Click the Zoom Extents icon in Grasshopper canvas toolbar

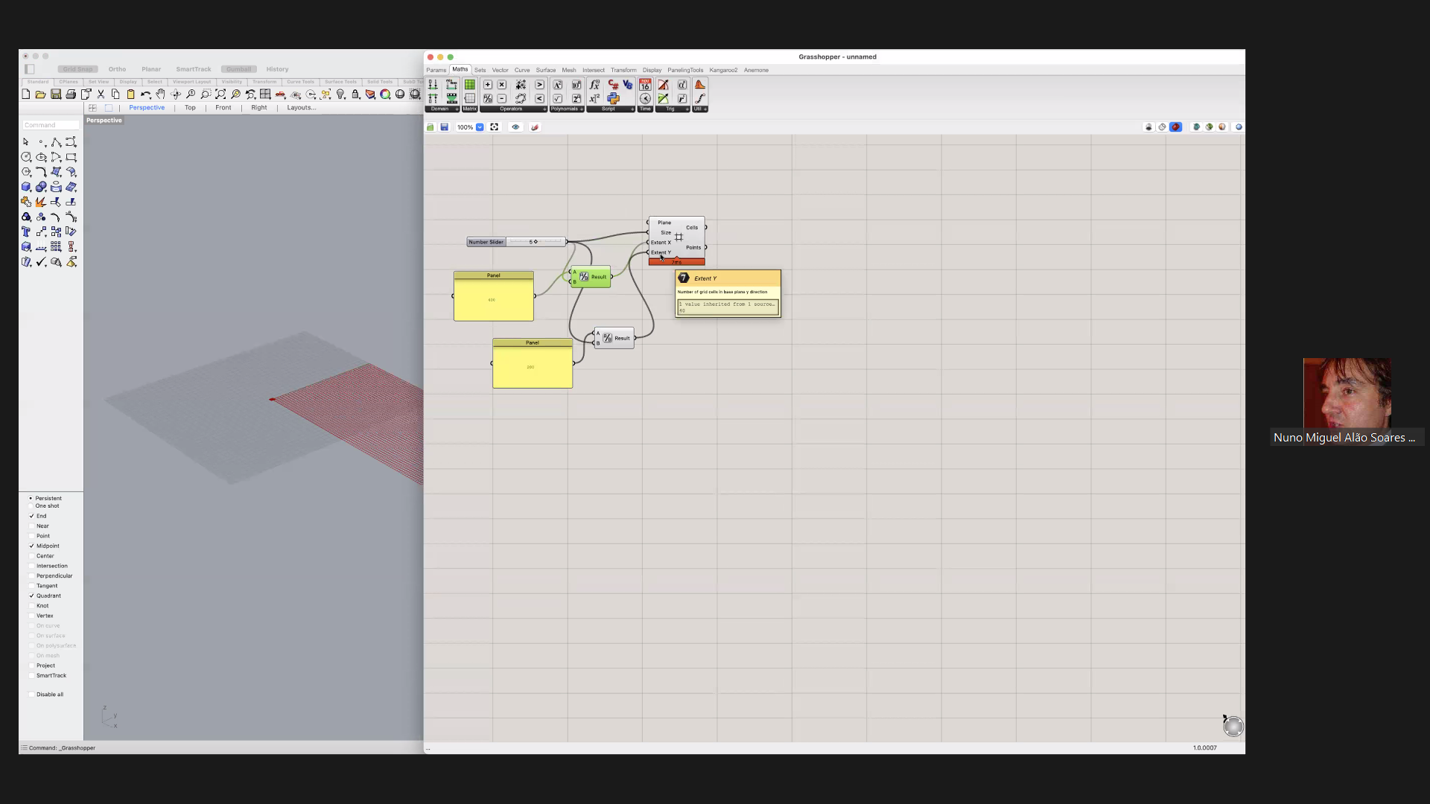click(x=495, y=127)
